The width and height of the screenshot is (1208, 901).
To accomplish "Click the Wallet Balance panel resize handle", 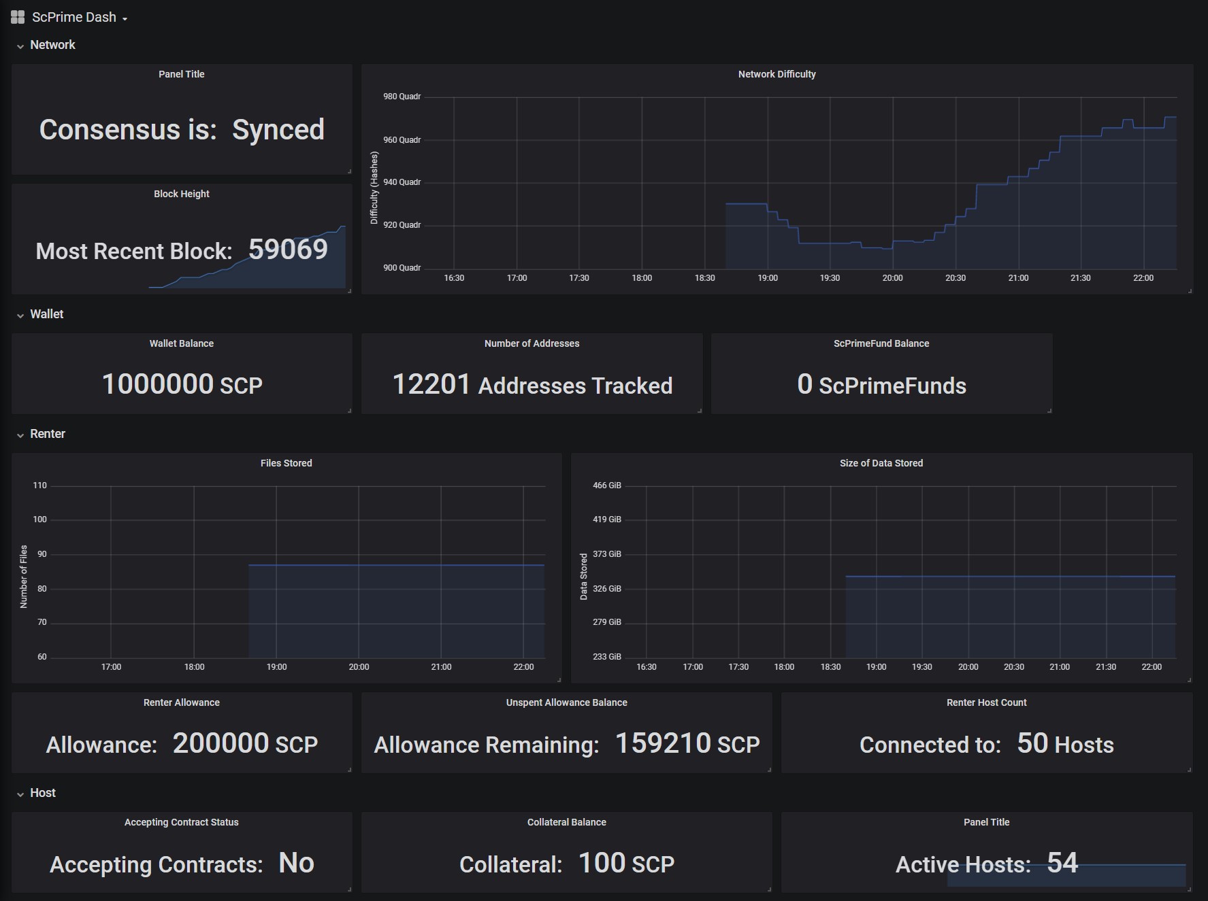I will click(x=349, y=411).
